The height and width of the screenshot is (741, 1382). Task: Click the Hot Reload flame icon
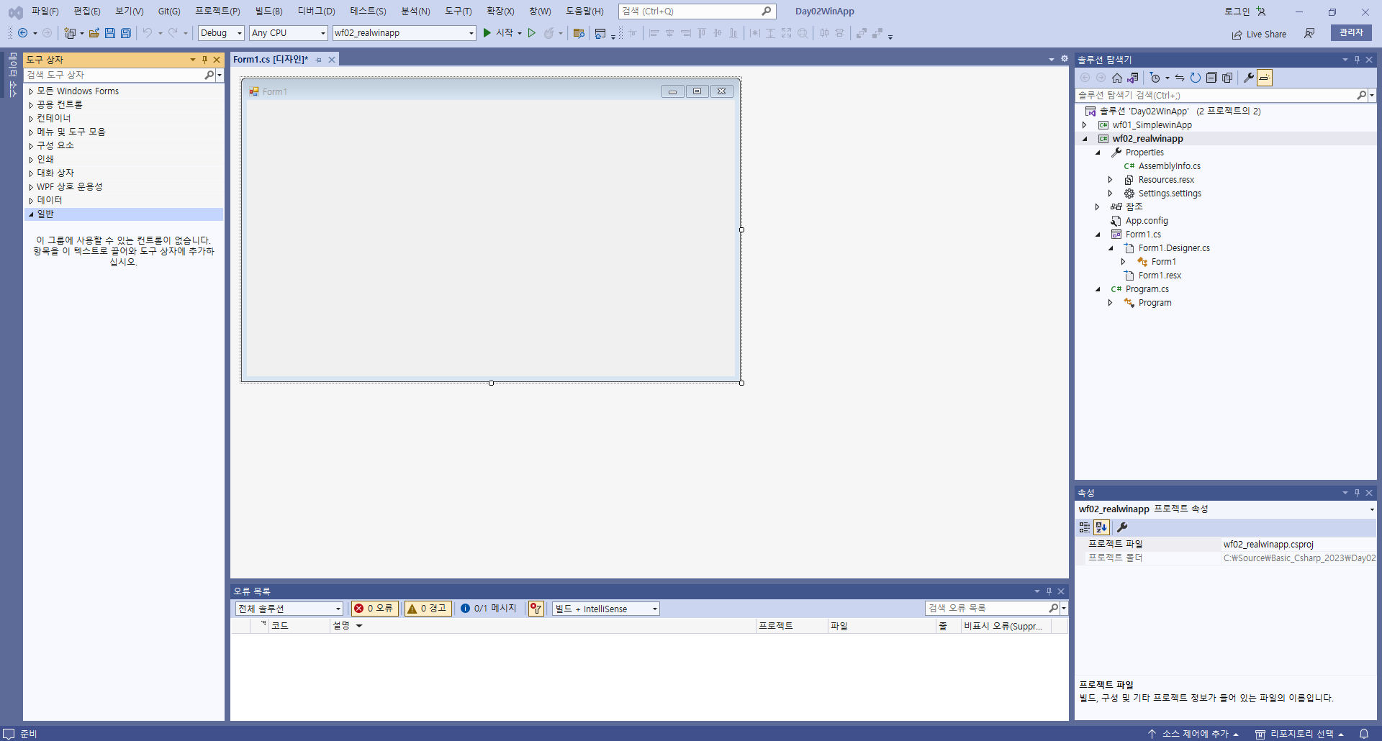pos(549,33)
